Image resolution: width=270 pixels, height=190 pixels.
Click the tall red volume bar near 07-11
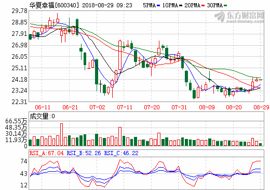(120, 136)
